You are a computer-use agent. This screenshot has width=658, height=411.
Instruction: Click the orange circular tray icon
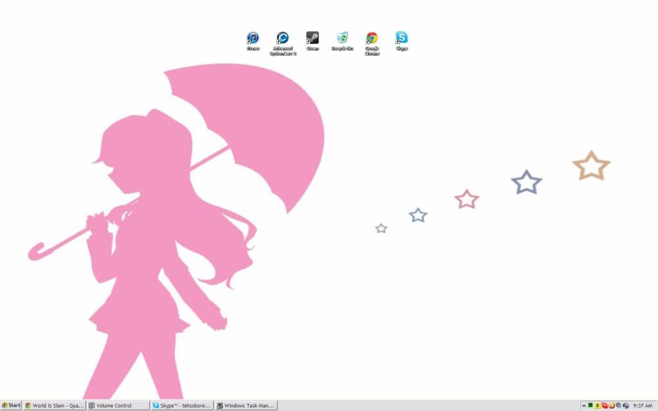[612, 406]
